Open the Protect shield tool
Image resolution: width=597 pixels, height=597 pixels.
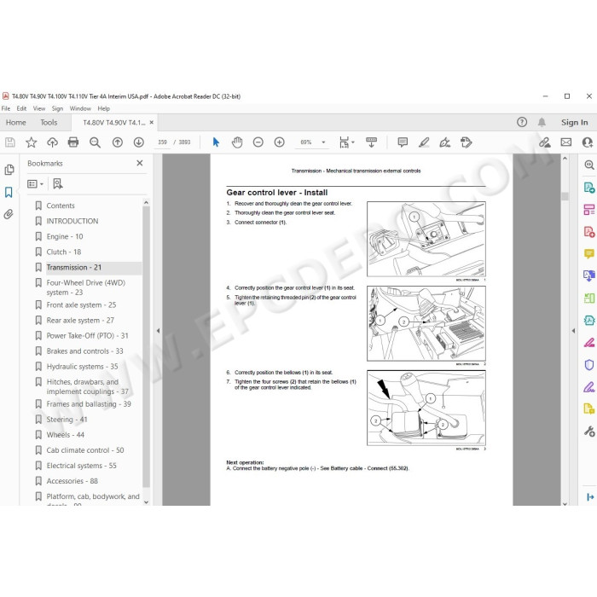(589, 365)
